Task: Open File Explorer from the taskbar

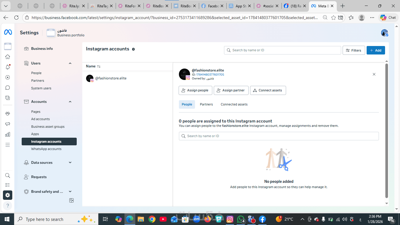Action: pos(141,219)
